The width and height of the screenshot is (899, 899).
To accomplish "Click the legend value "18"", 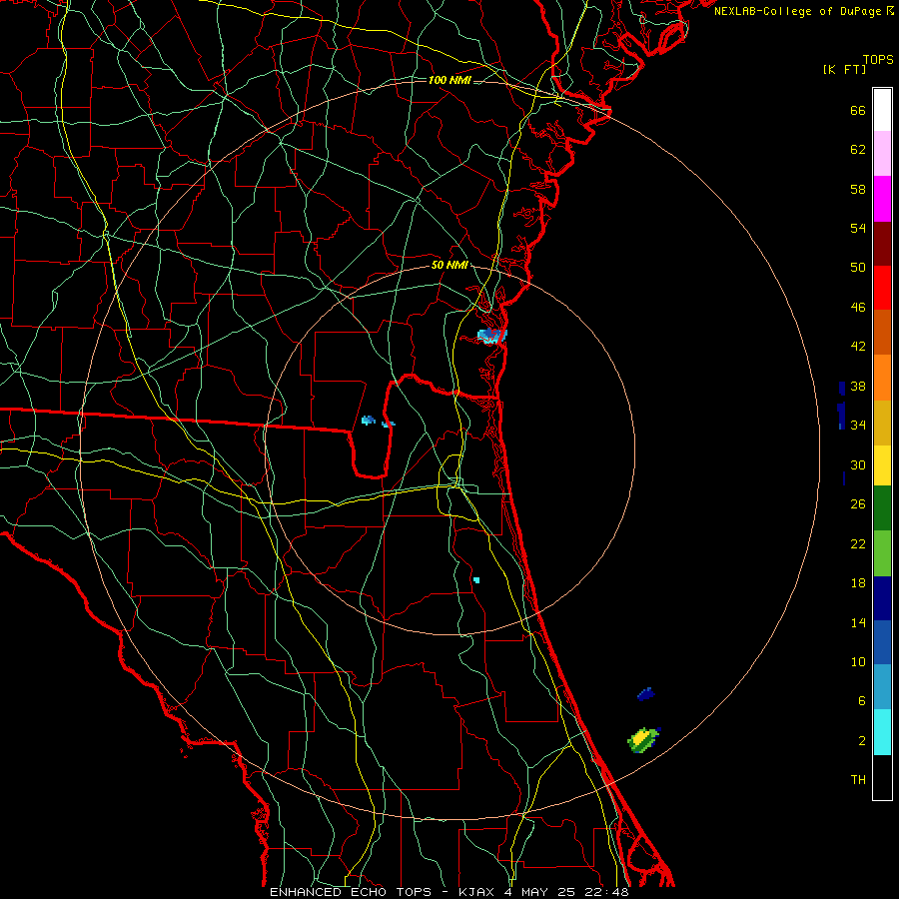I will 858,583.
